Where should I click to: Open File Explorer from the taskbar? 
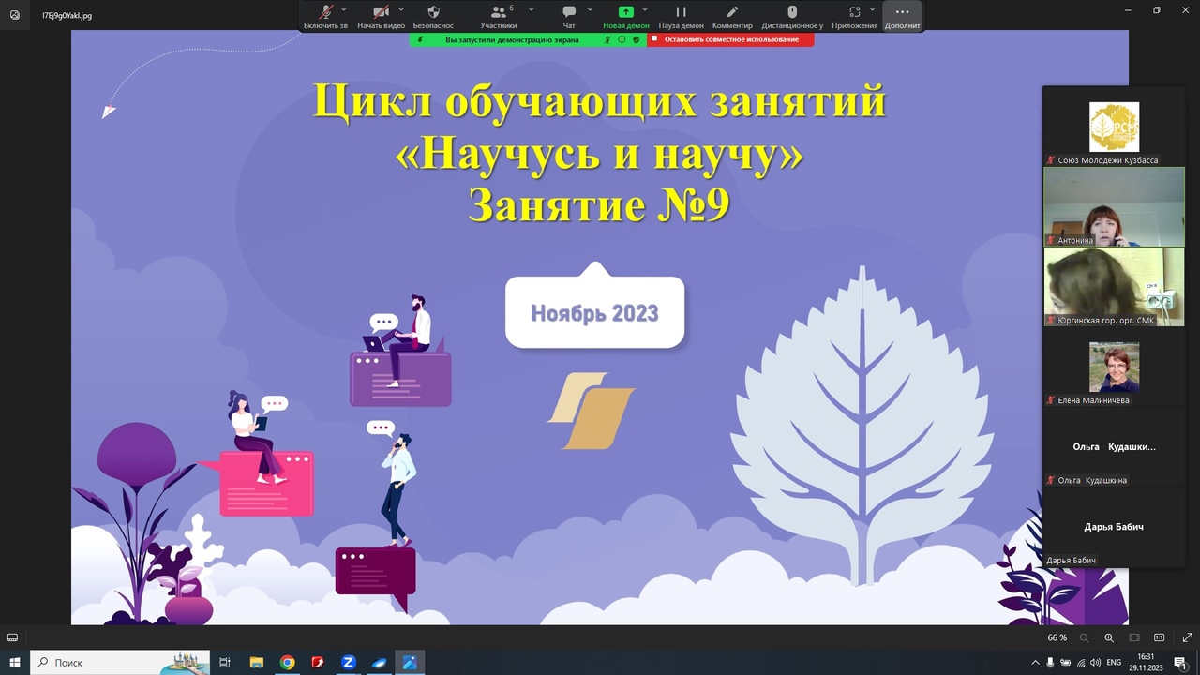pyautogui.click(x=256, y=662)
